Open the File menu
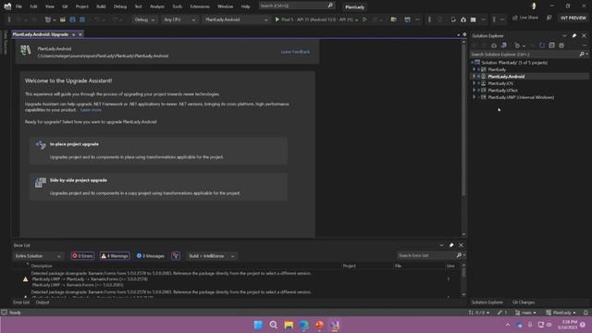The width and height of the screenshot is (592, 333). (x=18, y=6)
